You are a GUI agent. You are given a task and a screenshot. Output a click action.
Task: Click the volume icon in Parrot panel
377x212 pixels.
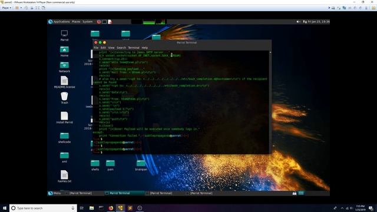pyautogui.click(x=299, y=22)
